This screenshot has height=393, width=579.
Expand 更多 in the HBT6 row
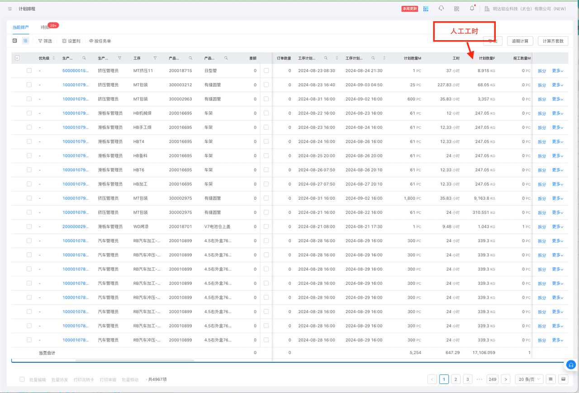[558, 170]
